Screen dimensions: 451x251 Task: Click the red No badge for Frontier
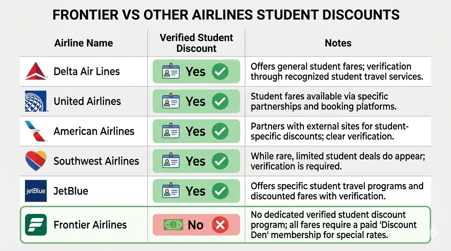[x=196, y=225]
